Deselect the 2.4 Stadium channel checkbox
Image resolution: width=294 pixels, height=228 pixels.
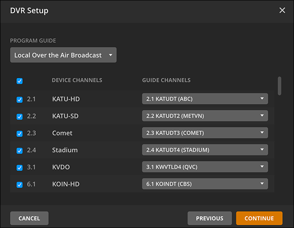click(19, 151)
